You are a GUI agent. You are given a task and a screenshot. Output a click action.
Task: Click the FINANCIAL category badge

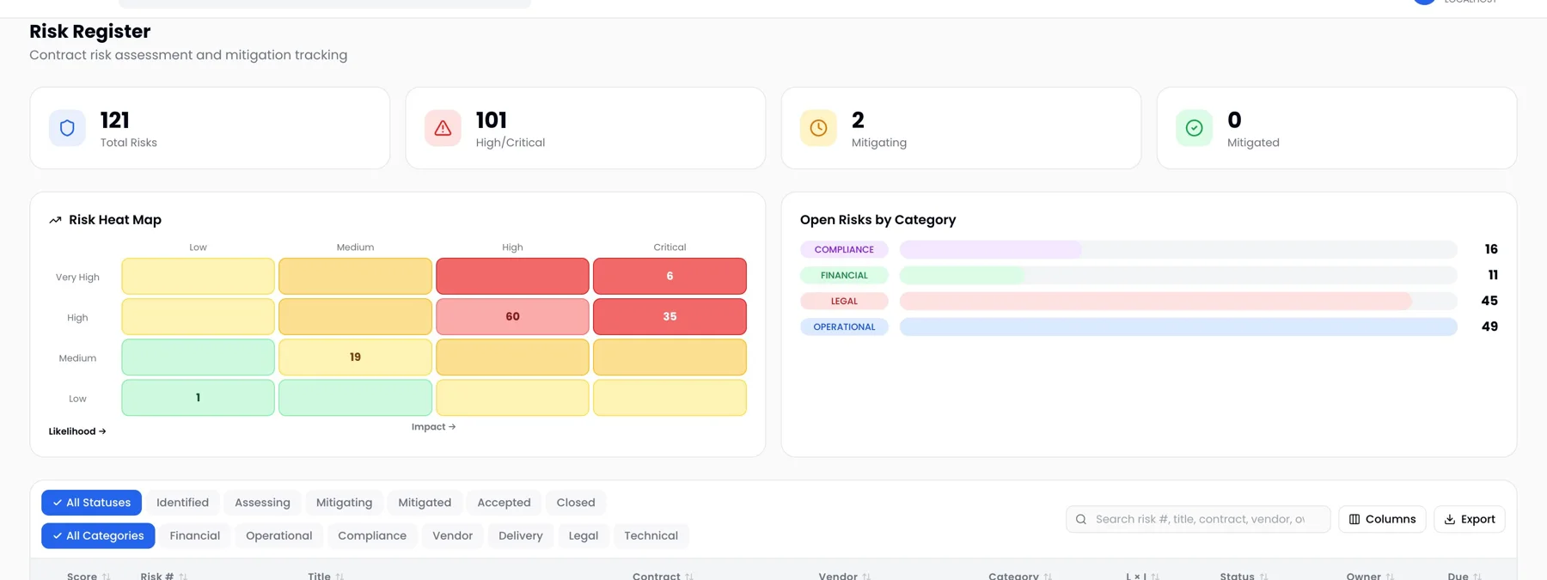coord(844,275)
